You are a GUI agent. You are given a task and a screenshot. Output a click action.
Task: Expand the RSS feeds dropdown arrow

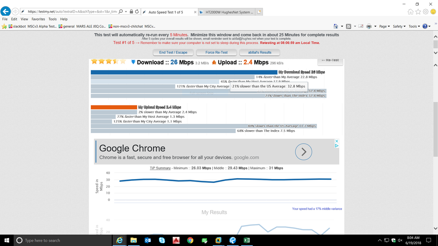[x=355, y=27]
